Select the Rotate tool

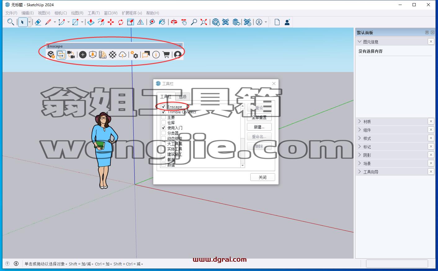(121, 22)
